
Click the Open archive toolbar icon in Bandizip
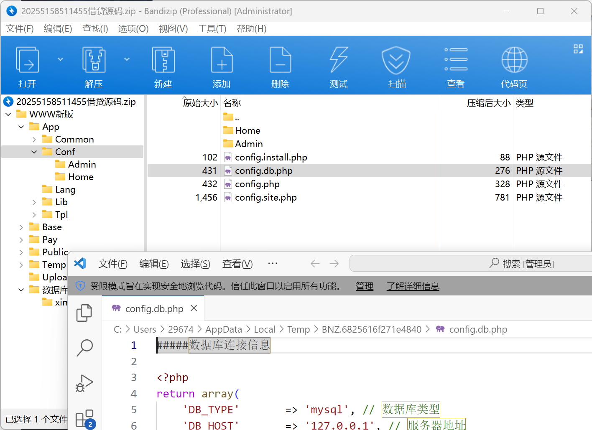point(27,60)
